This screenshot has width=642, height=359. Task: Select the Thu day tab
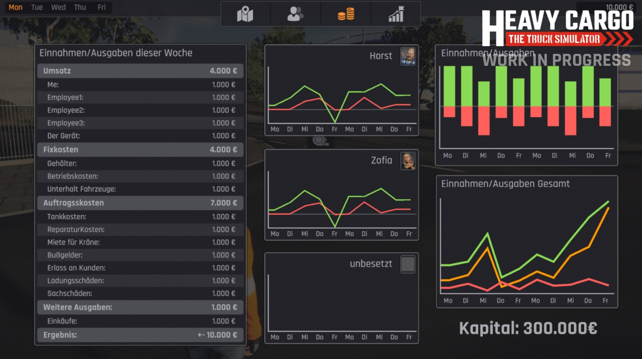80,7
